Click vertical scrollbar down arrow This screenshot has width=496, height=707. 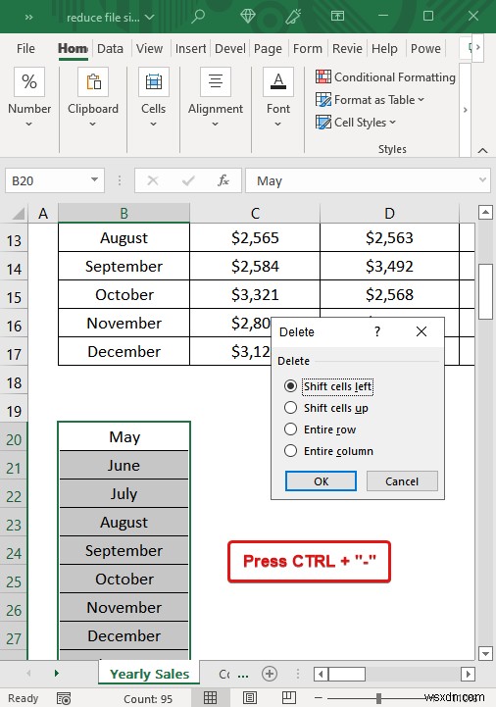coord(485,653)
